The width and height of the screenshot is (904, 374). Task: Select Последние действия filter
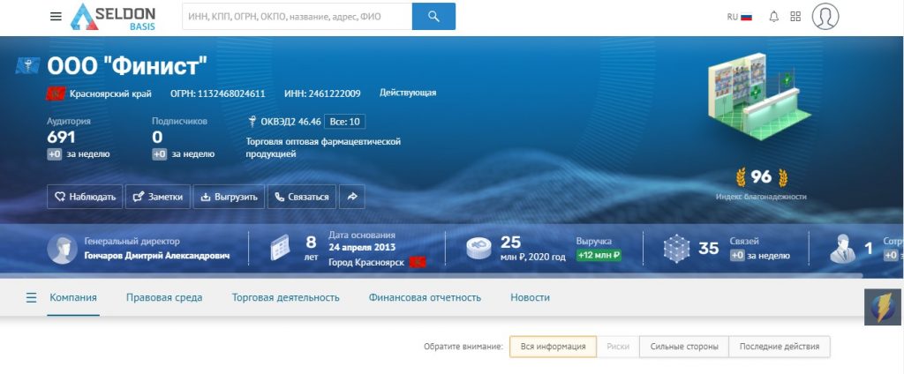click(x=780, y=347)
